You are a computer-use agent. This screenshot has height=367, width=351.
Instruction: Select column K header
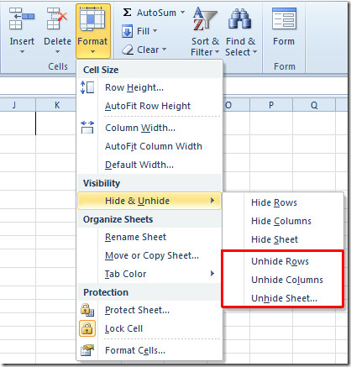click(56, 105)
